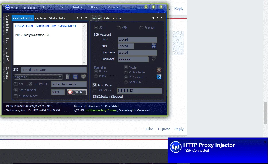Viewport: 268px width, 164px height.
Task: Open the Settings menu dropdown
Action: coord(95,7)
